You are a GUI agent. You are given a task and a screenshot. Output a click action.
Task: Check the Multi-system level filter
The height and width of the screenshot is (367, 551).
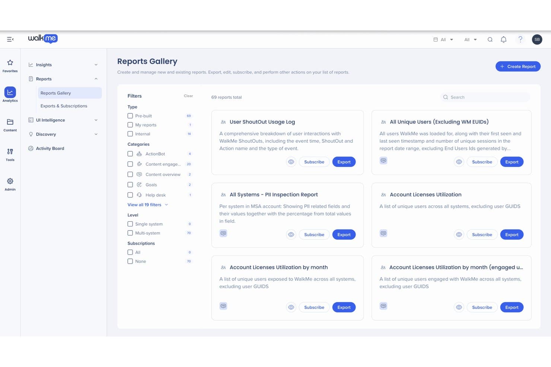coord(130,233)
